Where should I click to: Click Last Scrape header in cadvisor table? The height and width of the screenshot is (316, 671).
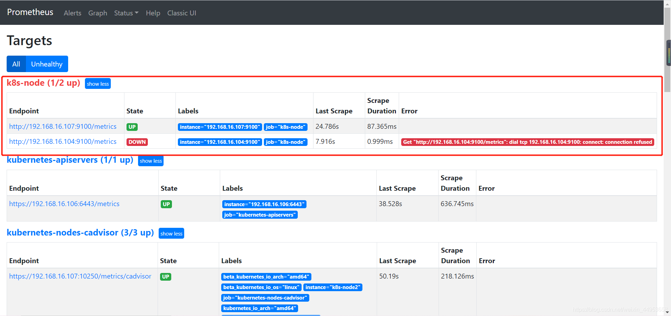coord(398,261)
